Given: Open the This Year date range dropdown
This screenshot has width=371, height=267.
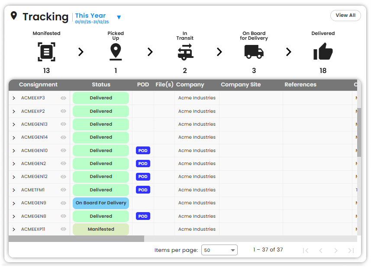Looking at the screenshot, I should coord(119,18).
